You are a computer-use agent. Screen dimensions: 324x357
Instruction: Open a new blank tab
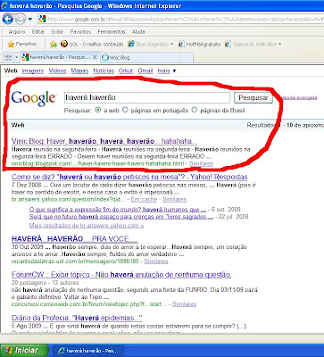pos(187,57)
